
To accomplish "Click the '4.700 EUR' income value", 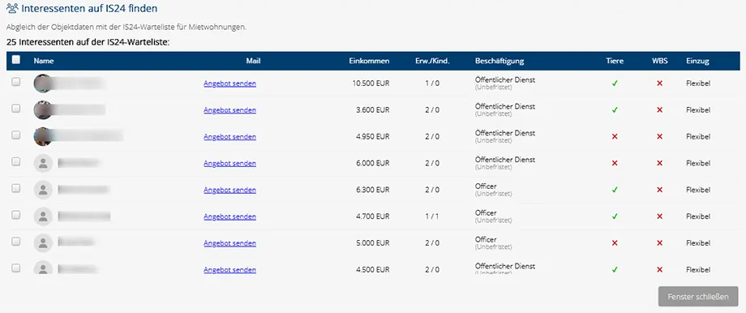I will [372, 217].
